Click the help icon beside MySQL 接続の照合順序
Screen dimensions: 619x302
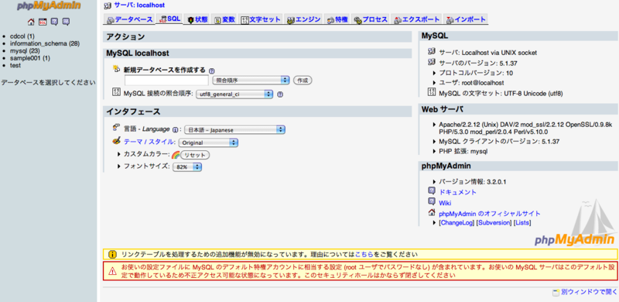coord(280,94)
